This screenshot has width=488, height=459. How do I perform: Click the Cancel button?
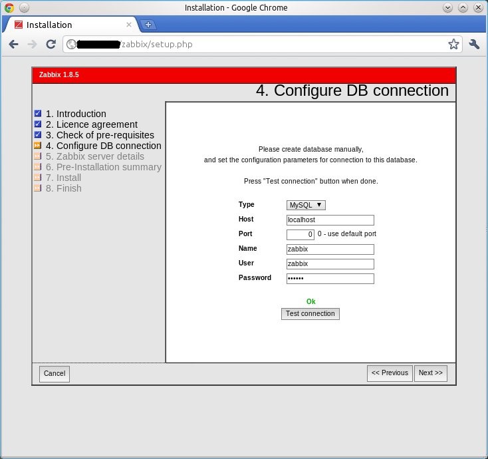[55, 373]
